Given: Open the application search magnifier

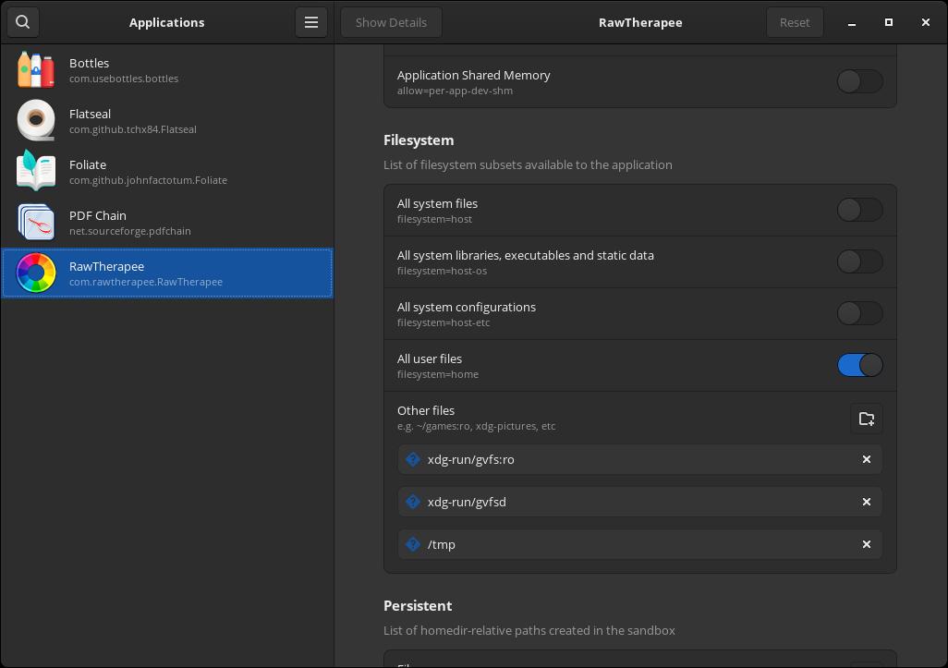Looking at the screenshot, I should point(23,22).
